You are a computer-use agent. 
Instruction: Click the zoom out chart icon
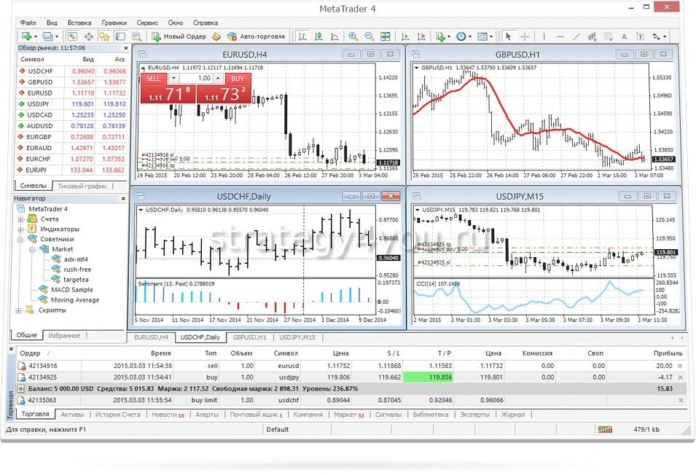click(369, 36)
